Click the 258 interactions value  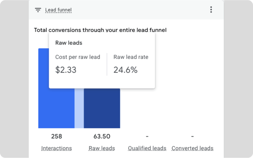point(56,136)
